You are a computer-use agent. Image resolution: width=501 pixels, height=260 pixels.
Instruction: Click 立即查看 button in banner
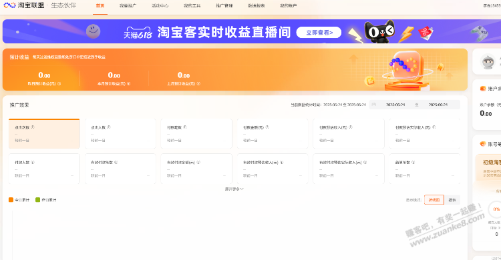319,32
